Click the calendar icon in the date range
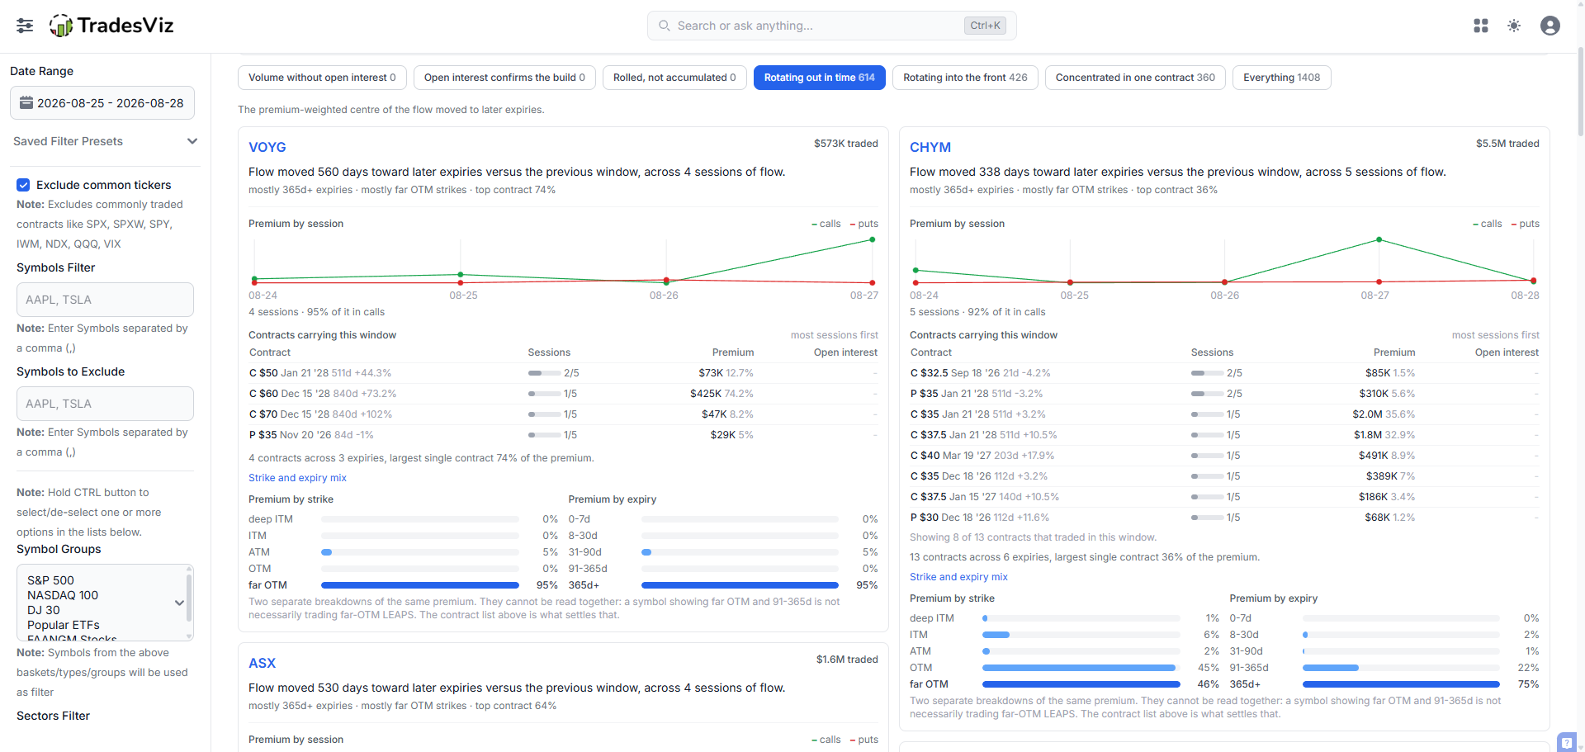Image resolution: width=1585 pixels, height=752 pixels. pos(26,103)
